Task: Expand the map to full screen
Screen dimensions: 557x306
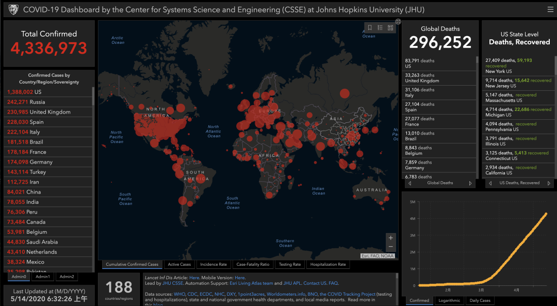Action: 398,22
